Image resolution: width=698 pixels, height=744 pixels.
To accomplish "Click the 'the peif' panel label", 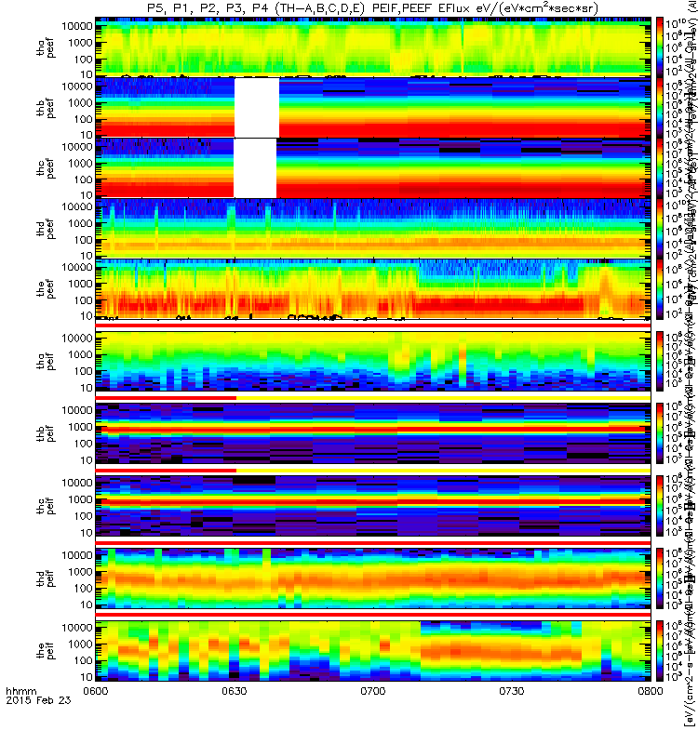I will pyautogui.click(x=46, y=650).
